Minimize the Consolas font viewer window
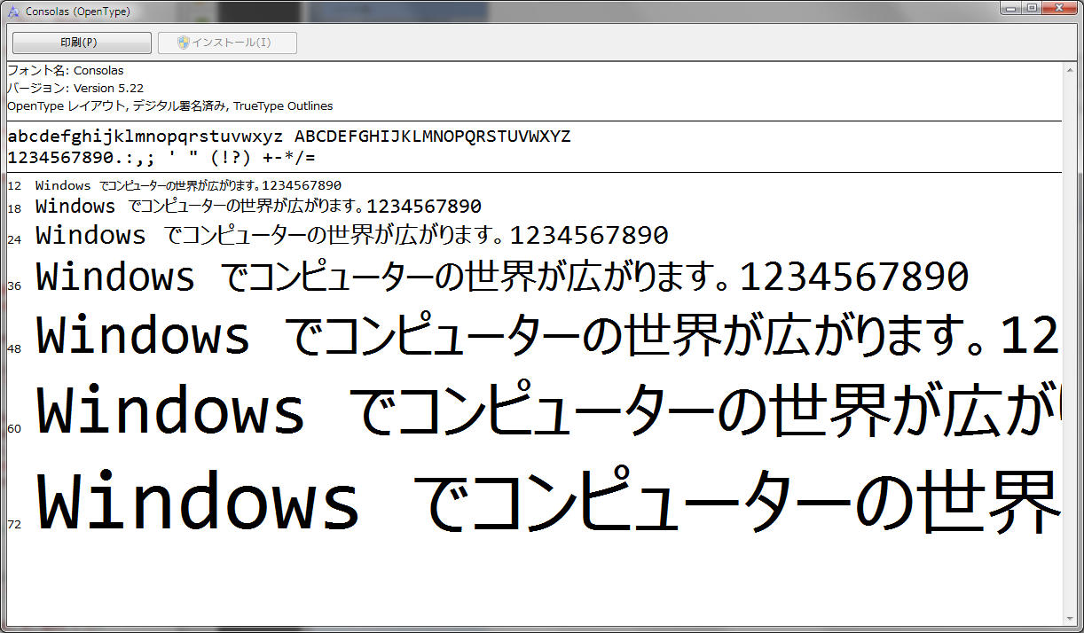The width and height of the screenshot is (1084, 633). coord(1012,8)
